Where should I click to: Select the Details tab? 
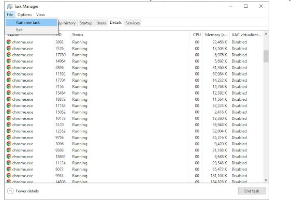(115, 23)
